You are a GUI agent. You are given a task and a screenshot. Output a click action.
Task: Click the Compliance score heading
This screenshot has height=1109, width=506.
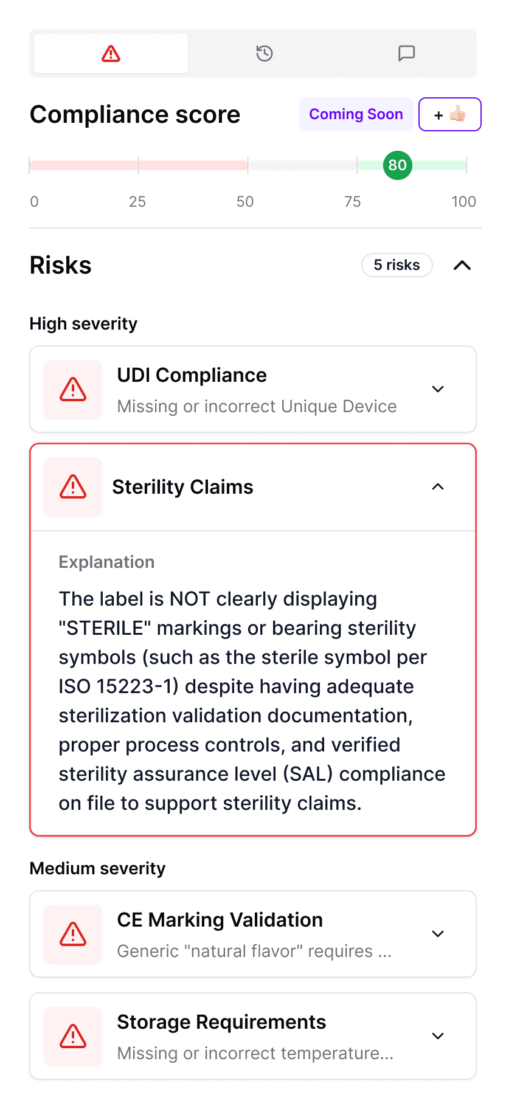point(134,114)
